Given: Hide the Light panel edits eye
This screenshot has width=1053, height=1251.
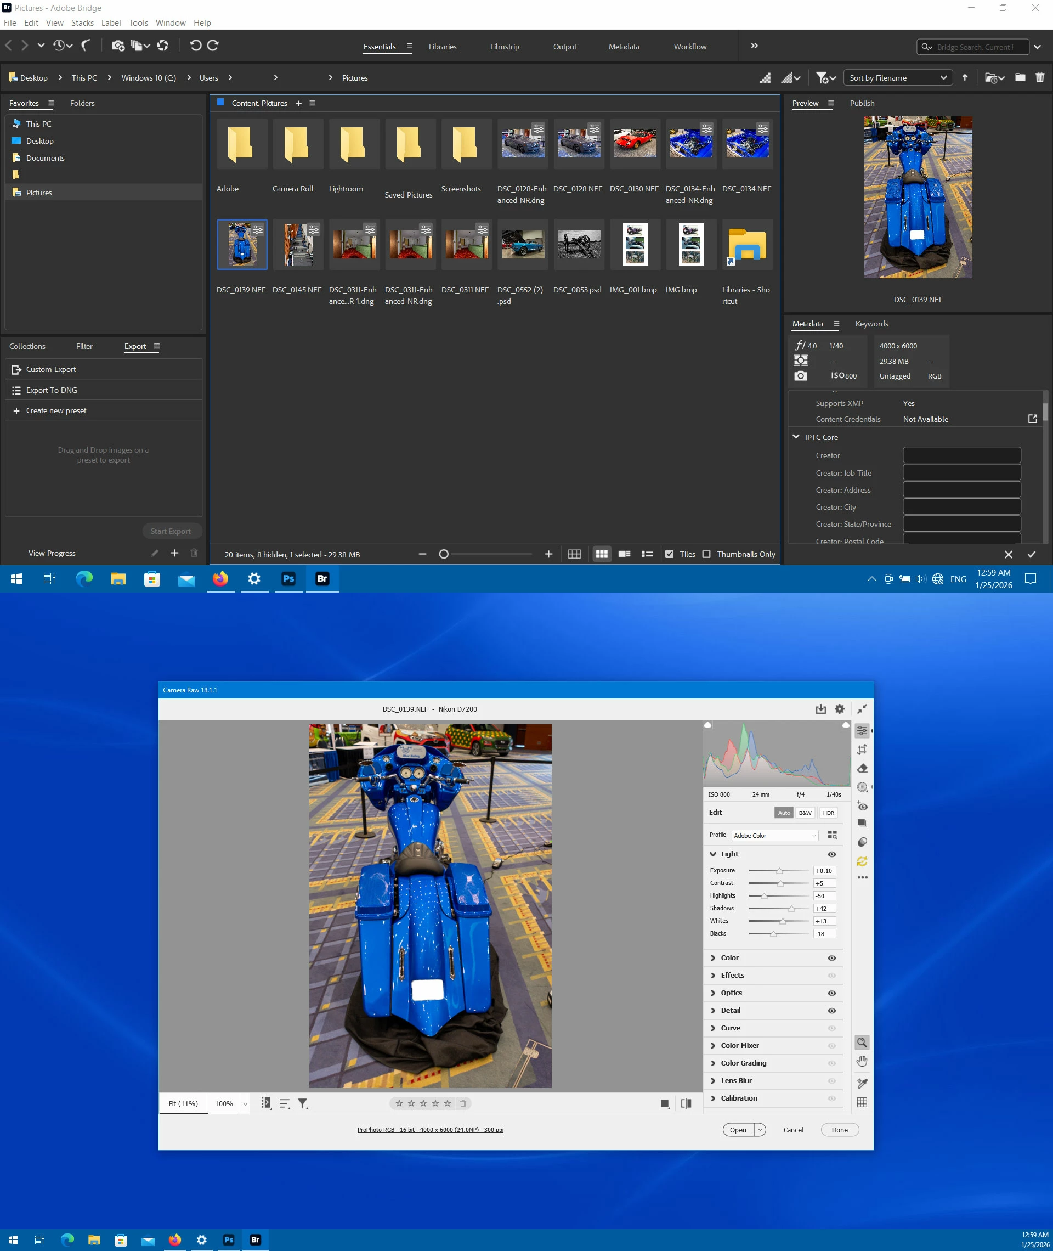Looking at the screenshot, I should 831,854.
